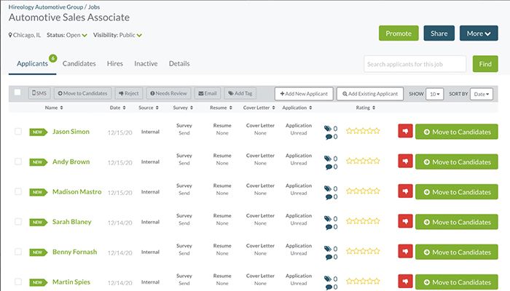This screenshot has height=291, width=510.
Task: Open the Inactive tab
Action: [x=146, y=63]
